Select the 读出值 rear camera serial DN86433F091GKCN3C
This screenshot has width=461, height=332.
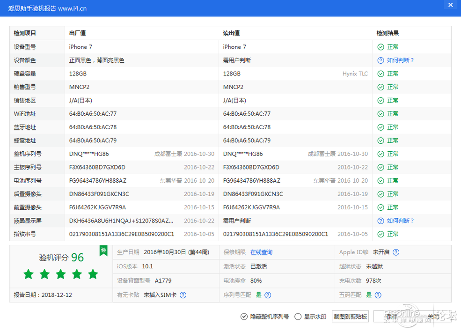click(253, 194)
